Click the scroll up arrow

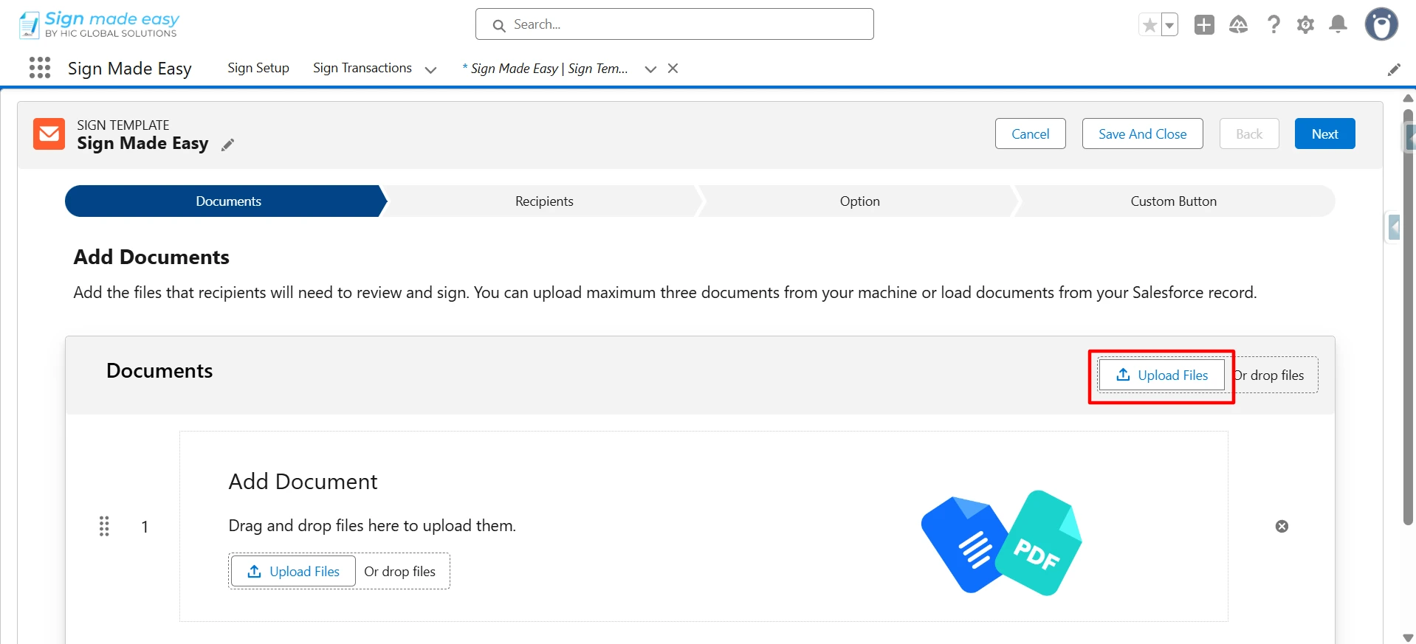1409,98
